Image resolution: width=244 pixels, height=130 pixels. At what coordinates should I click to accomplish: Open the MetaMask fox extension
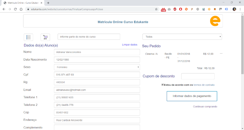215,9
